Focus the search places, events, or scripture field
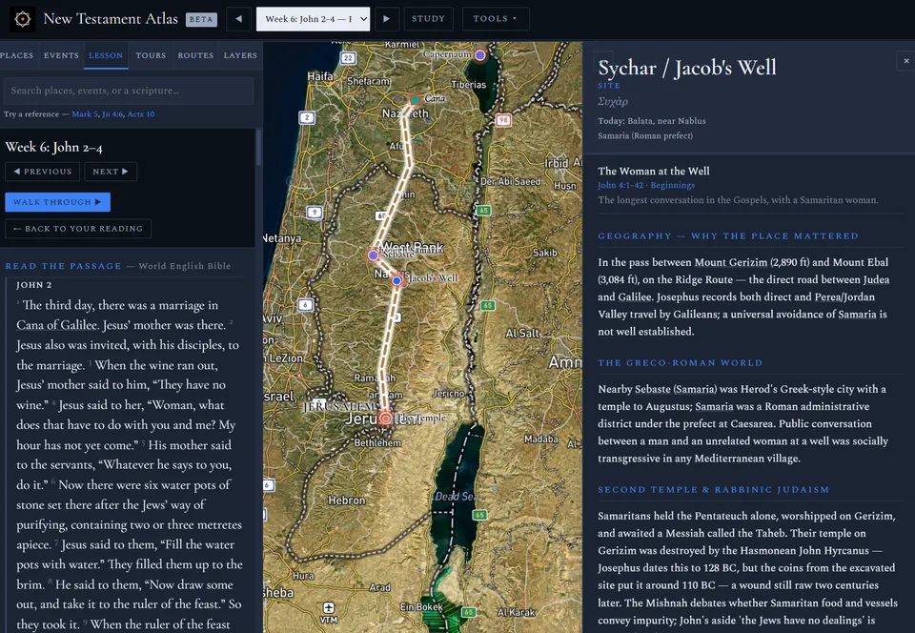The image size is (915, 633). 129,91
